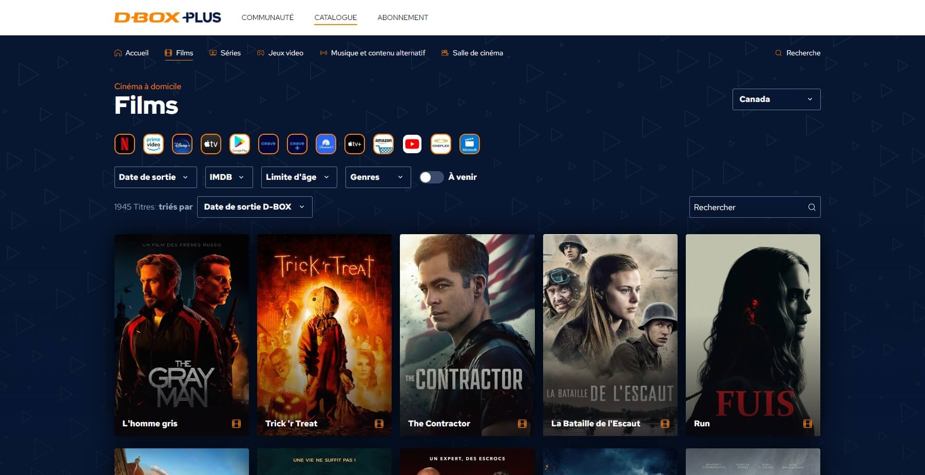Image resolution: width=925 pixels, height=475 pixels.
Task: Click film strip icon on Run card
Action: tap(807, 424)
